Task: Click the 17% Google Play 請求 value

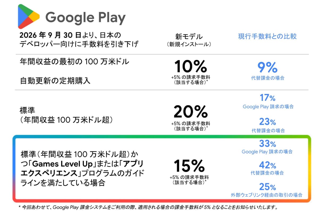Action: tap(267, 98)
